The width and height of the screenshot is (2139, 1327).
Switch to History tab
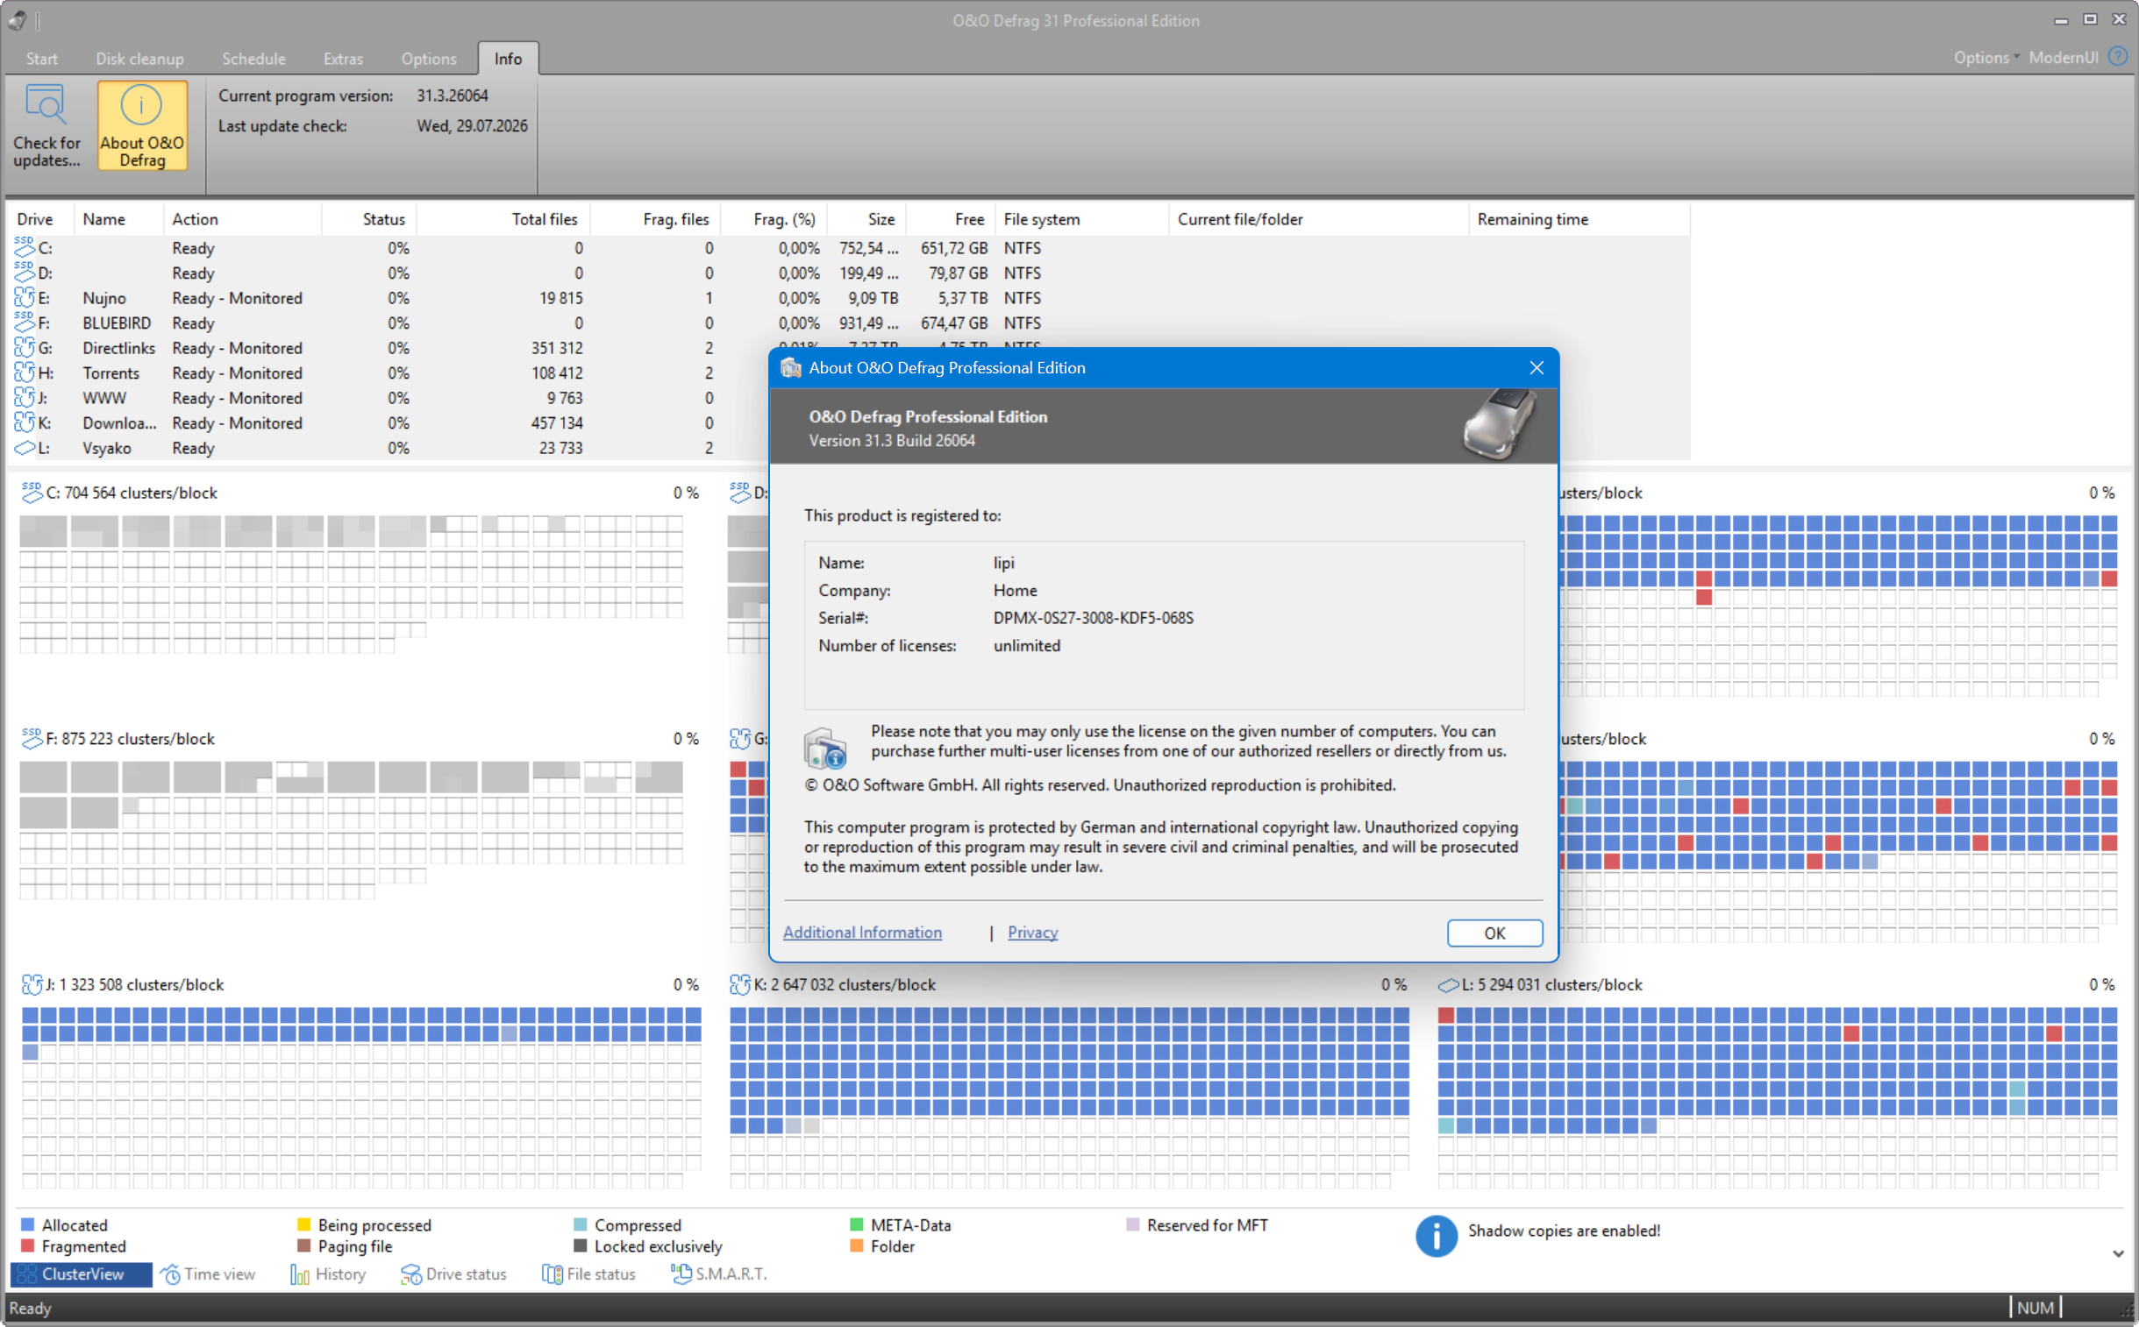click(328, 1274)
